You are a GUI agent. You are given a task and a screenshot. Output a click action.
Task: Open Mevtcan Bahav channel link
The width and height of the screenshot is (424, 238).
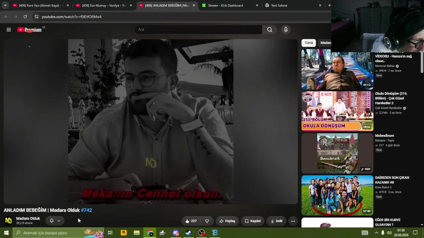(385, 66)
